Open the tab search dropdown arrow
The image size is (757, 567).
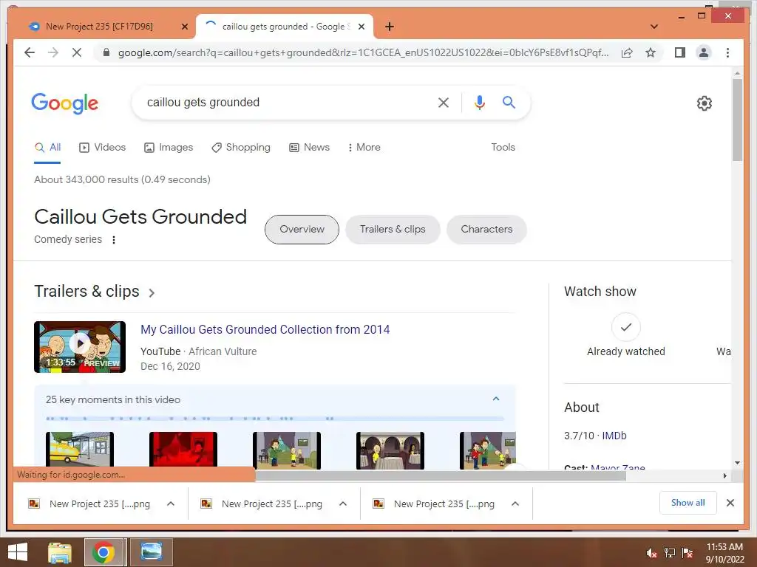pos(654,27)
